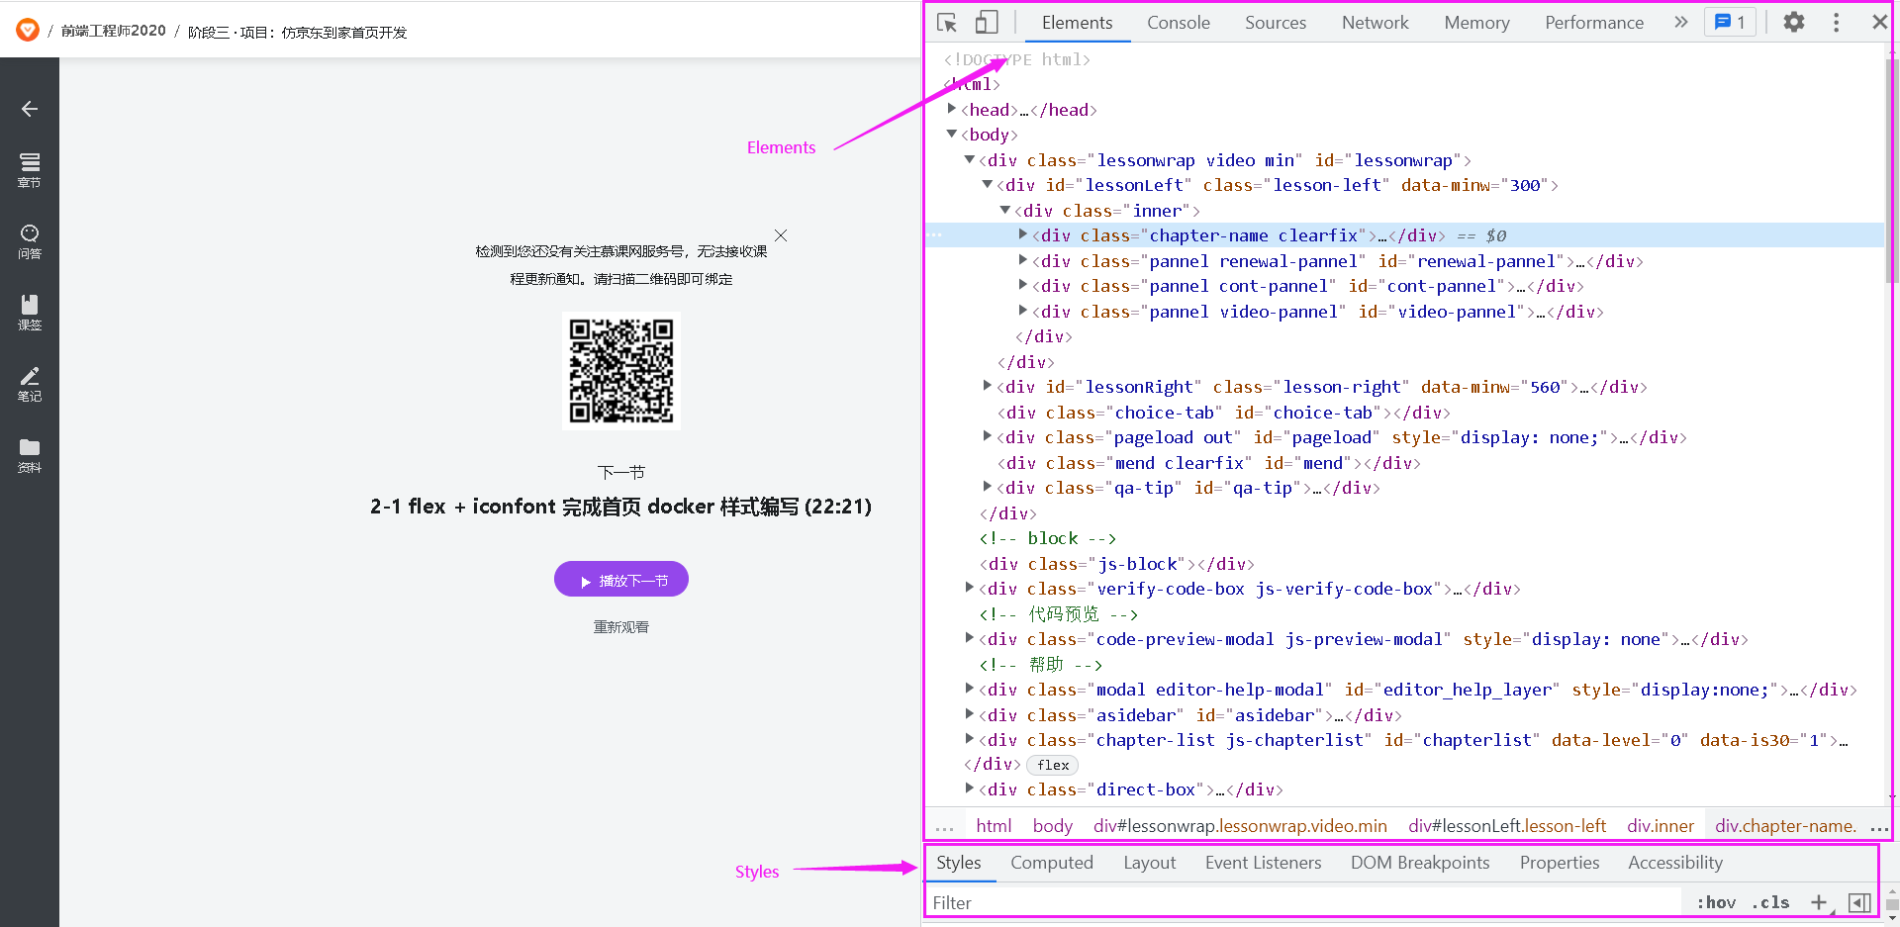Open the Layout pane tab
The width and height of the screenshot is (1900, 927).
click(x=1150, y=863)
